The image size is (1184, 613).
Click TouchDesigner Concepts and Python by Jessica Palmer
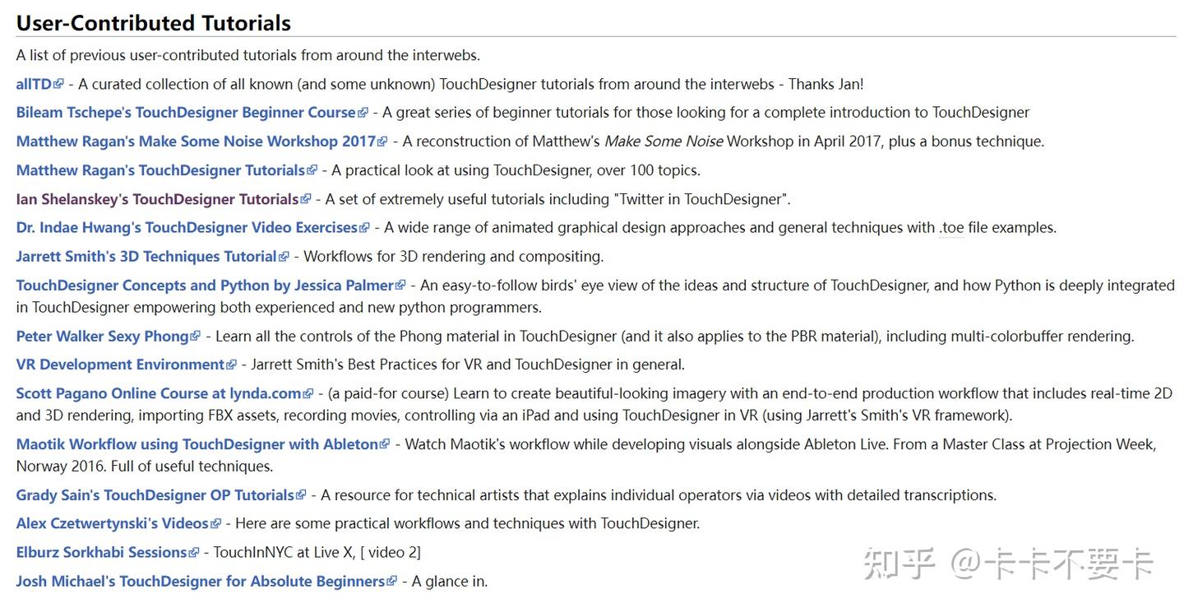(205, 286)
